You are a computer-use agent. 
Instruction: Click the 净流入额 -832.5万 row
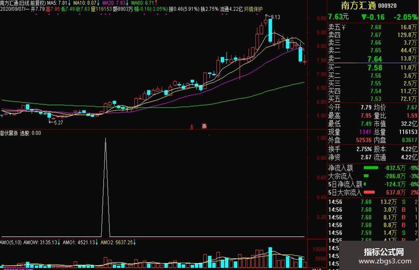pos(372,168)
